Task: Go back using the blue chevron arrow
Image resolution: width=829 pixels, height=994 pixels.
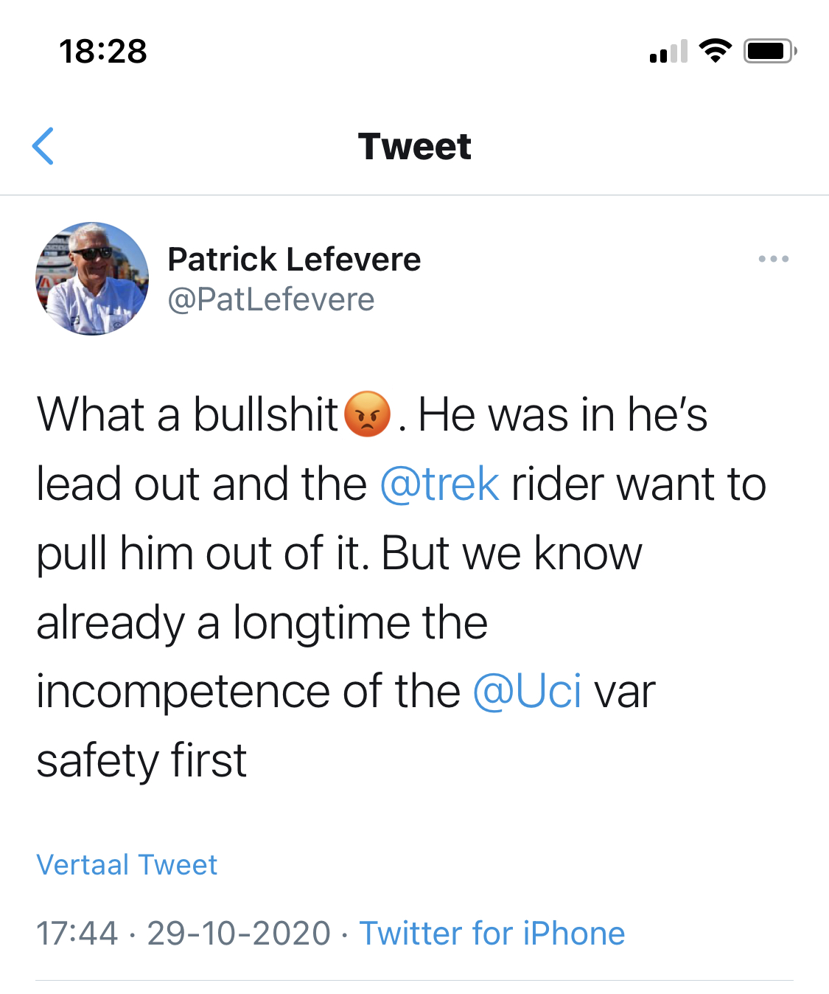Action: [43, 146]
